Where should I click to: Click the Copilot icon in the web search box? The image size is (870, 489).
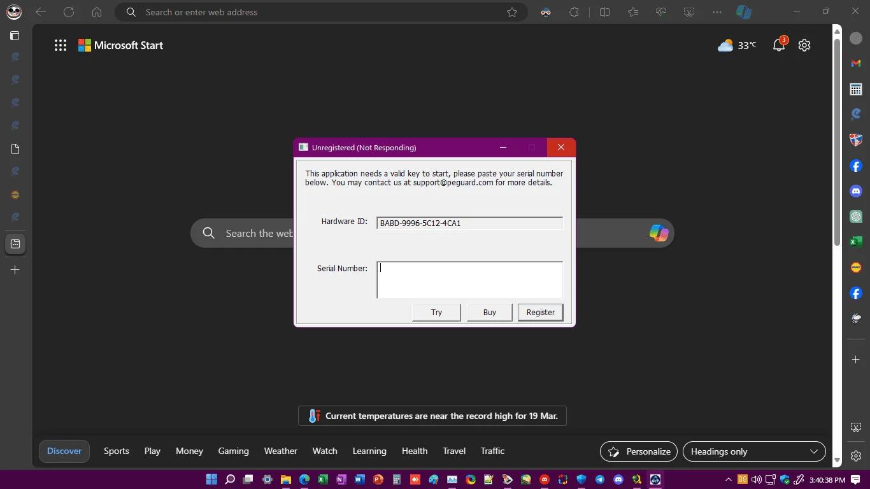[659, 233]
